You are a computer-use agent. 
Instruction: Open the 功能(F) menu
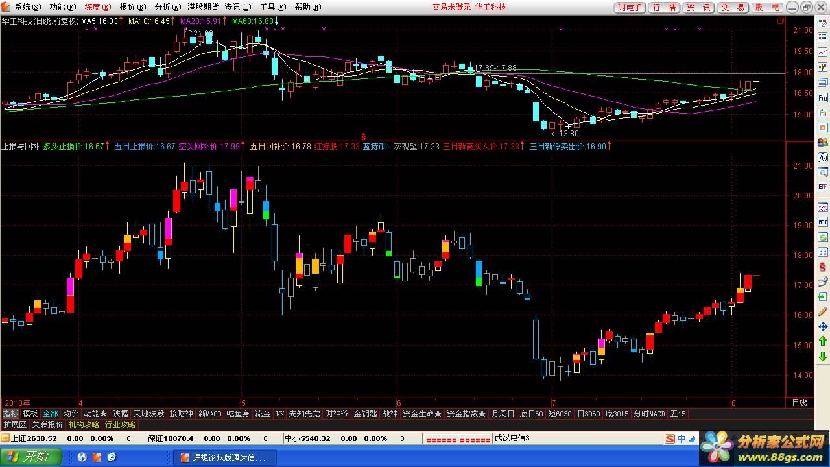point(62,7)
